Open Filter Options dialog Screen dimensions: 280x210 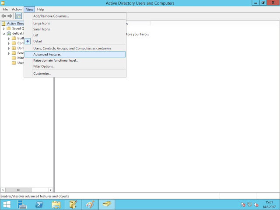(44, 66)
